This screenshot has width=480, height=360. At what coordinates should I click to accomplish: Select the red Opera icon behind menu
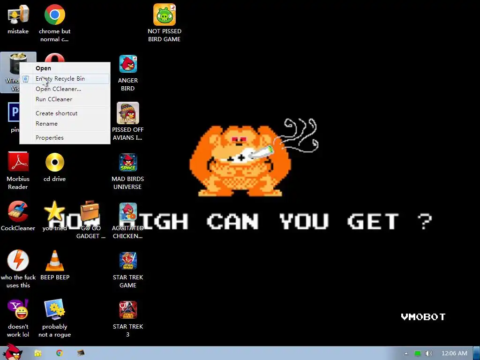point(54,58)
